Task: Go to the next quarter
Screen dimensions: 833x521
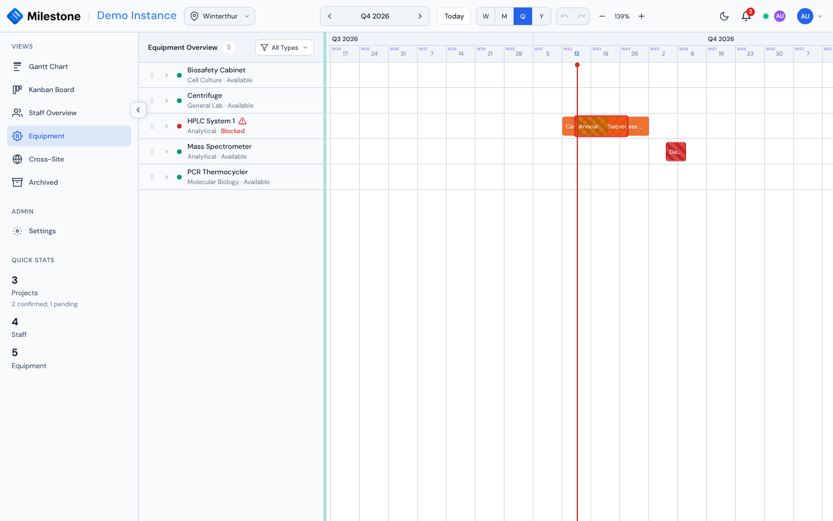Action: (420, 16)
